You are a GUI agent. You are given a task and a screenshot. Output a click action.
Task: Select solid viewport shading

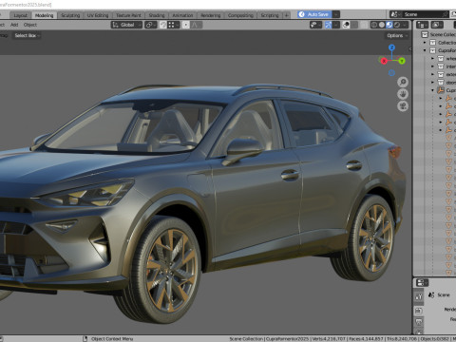(x=382, y=25)
